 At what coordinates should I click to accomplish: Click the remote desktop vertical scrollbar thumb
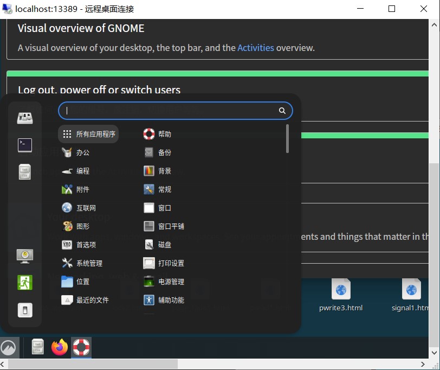[x=434, y=255]
